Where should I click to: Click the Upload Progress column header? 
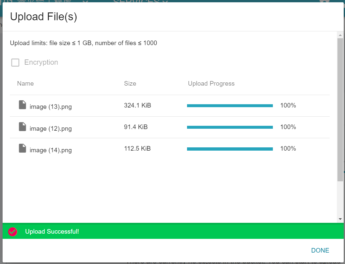pyautogui.click(x=211, y=83)
